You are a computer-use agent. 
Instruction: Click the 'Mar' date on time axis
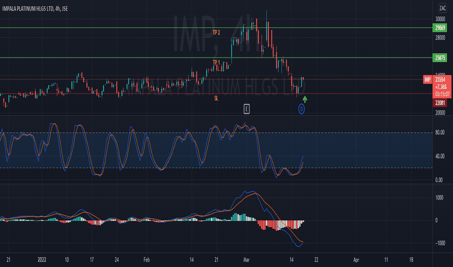pos(246,260)
